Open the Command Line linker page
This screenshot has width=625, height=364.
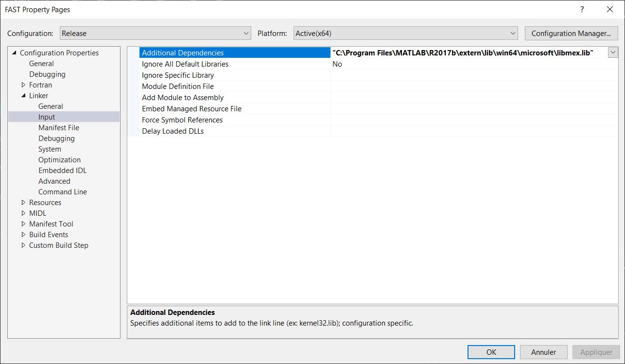(x=63, y=191)
